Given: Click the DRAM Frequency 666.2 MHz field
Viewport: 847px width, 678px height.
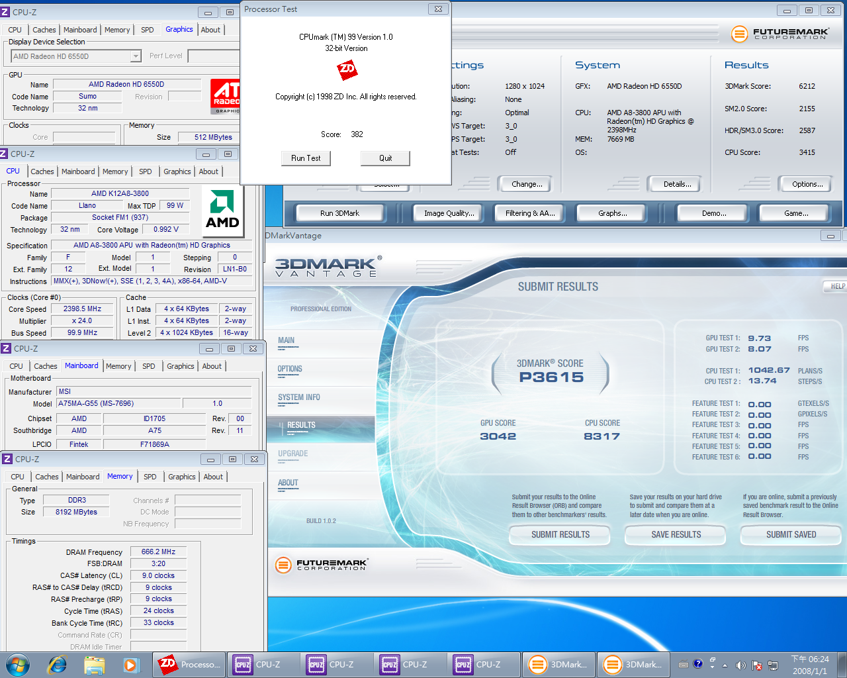Looking at the screenshot, I should click(x=159, y=552).
